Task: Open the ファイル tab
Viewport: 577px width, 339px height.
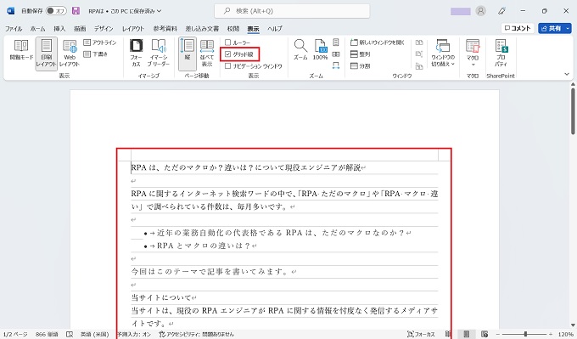Action: click(14, 28)
